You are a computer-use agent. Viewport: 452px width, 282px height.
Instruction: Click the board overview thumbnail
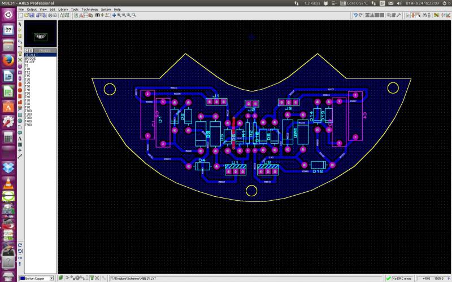(40, 35)
